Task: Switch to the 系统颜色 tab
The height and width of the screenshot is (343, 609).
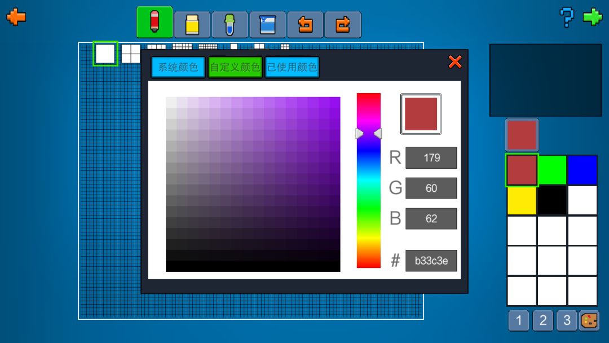Action: point(178,68)
